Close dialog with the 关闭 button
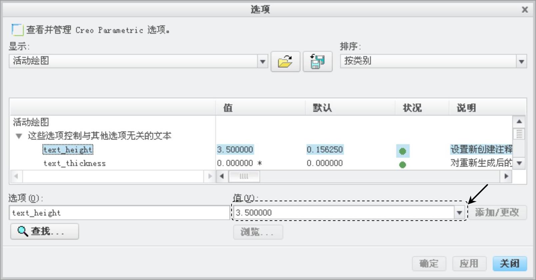 [x=510, y=264]
